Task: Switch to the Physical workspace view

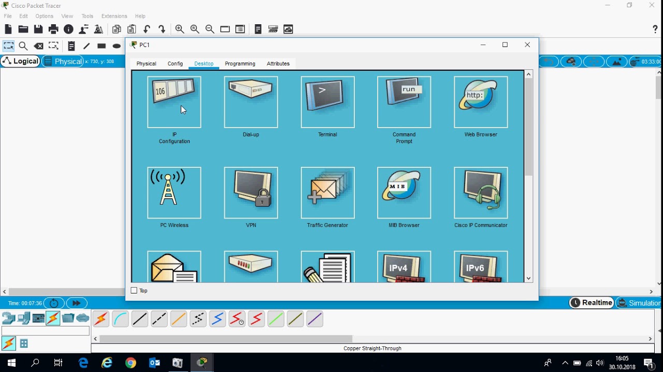Action: click(68, 61)
